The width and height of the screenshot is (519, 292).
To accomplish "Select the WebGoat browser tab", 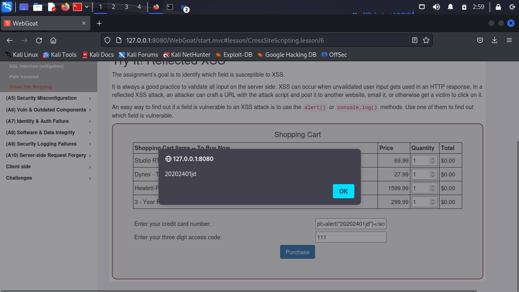I will [x=45, y=24].
